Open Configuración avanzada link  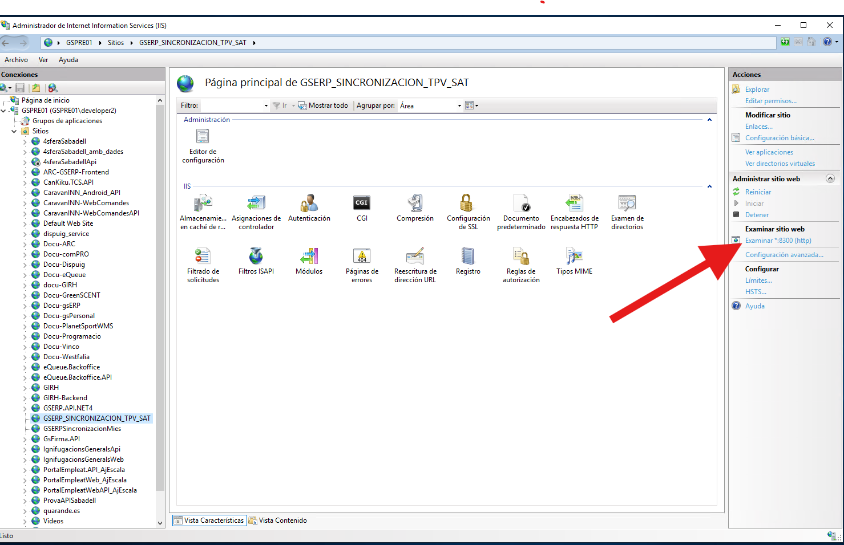point(784,255)
